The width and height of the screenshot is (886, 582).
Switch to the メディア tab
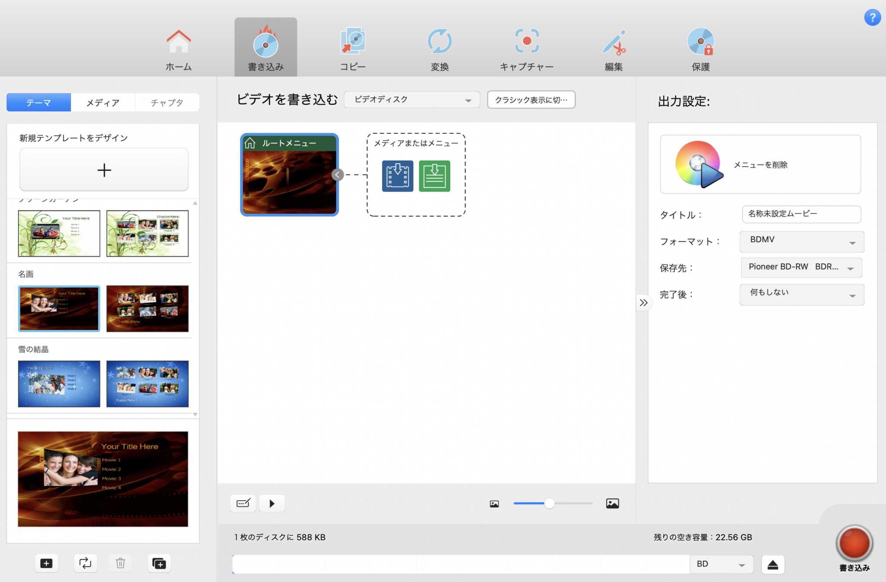[x=103, y=103]
